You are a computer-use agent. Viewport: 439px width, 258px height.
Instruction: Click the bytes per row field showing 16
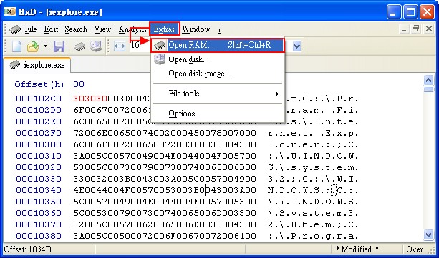[140, 45]
